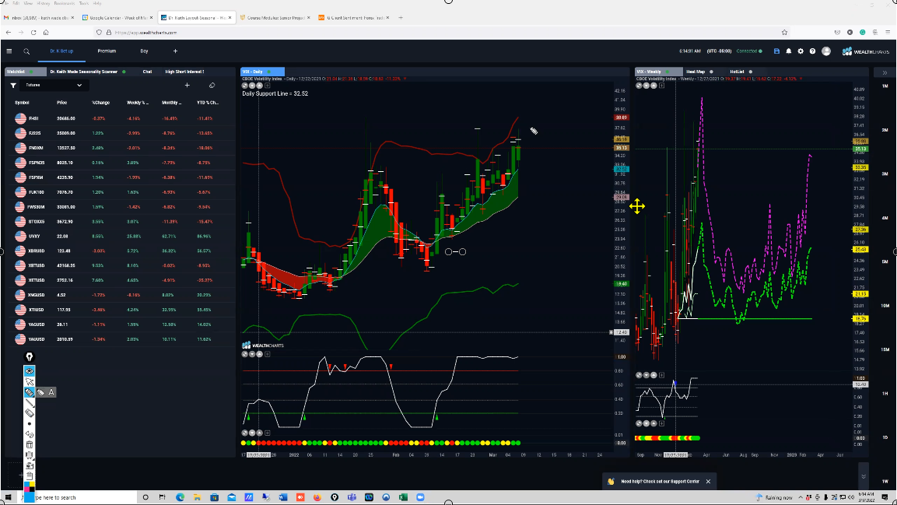Viewport: 897px width, 505px height.
Task: Click the watchlist filter funnel icon
Action: pyautogui.click(x=13, y=86)
